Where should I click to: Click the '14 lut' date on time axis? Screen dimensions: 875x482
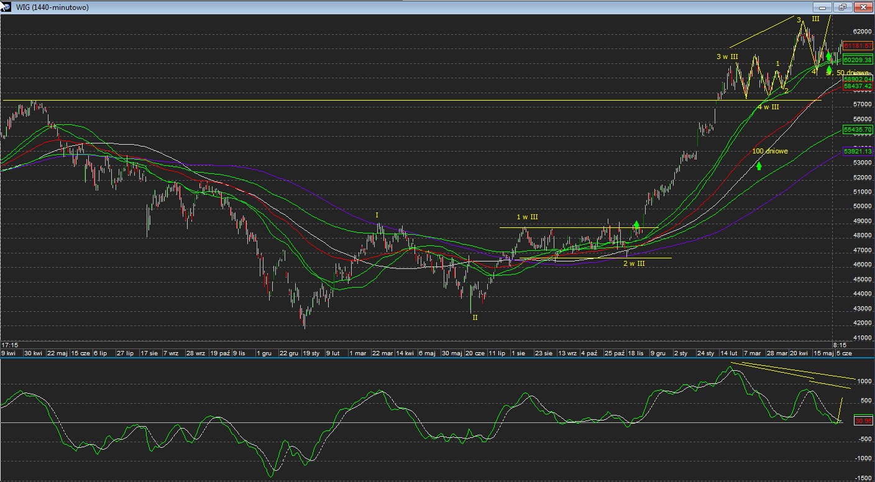pyautogui.click(x=729, y=353)
